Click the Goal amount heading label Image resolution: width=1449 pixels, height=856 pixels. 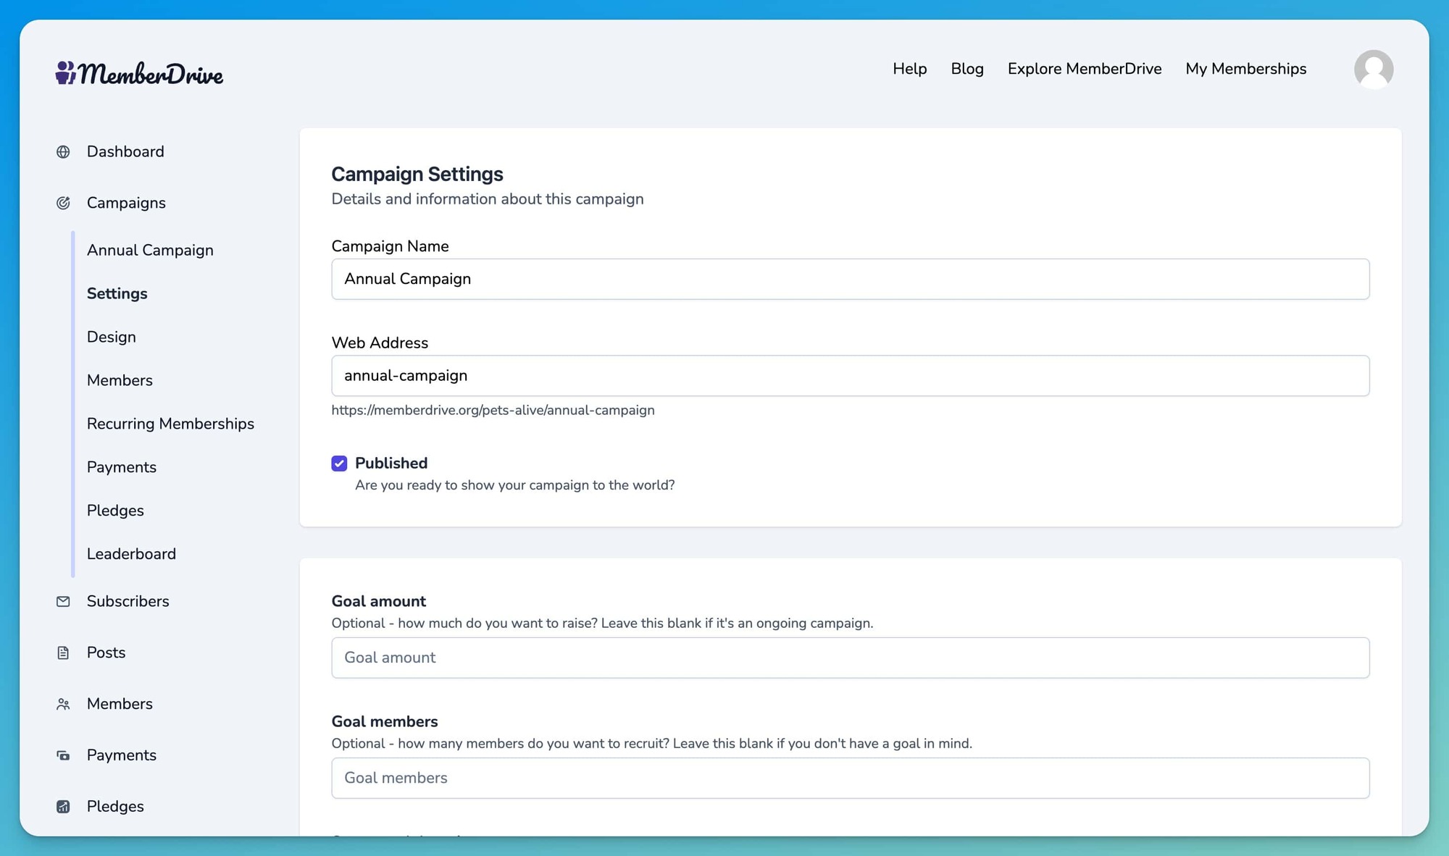tap(378, 601)
